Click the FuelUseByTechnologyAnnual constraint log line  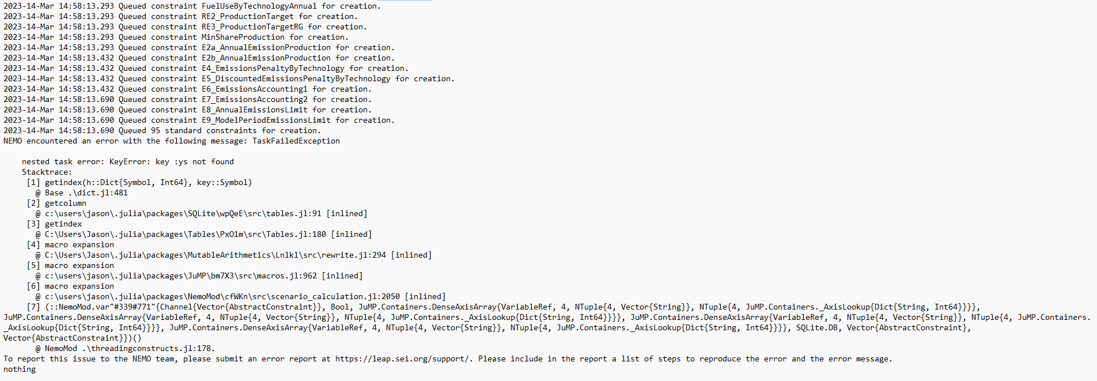pyautogui.click(x=192, y=6)
